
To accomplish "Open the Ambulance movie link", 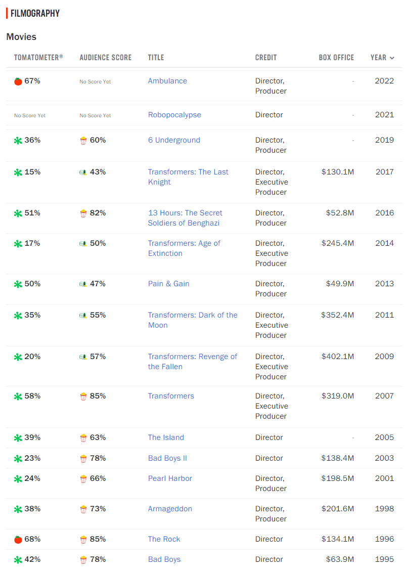I will pos(167,81).
